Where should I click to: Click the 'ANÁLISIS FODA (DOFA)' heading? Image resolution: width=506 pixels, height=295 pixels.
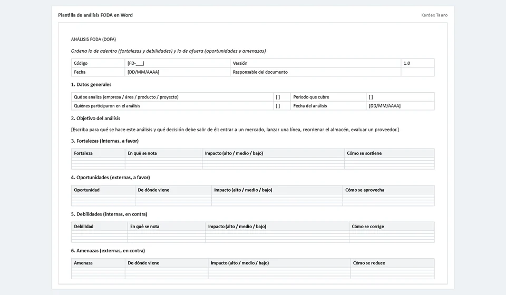(93, 40)
